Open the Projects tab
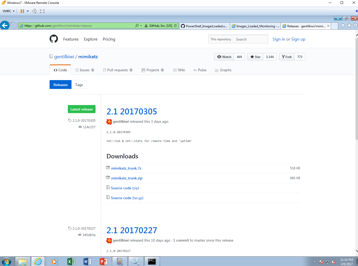The image size is (358, 266). click(153, 70)
